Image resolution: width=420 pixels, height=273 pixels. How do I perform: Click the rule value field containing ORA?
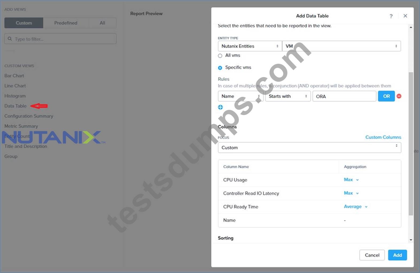344,96
